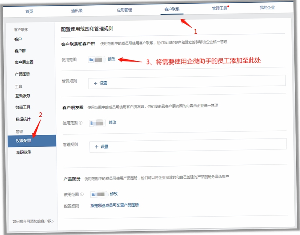This screenshot has width=300, height=235.
Task: Click plus icon in second 管理规则 box
Action: [97, 147]
